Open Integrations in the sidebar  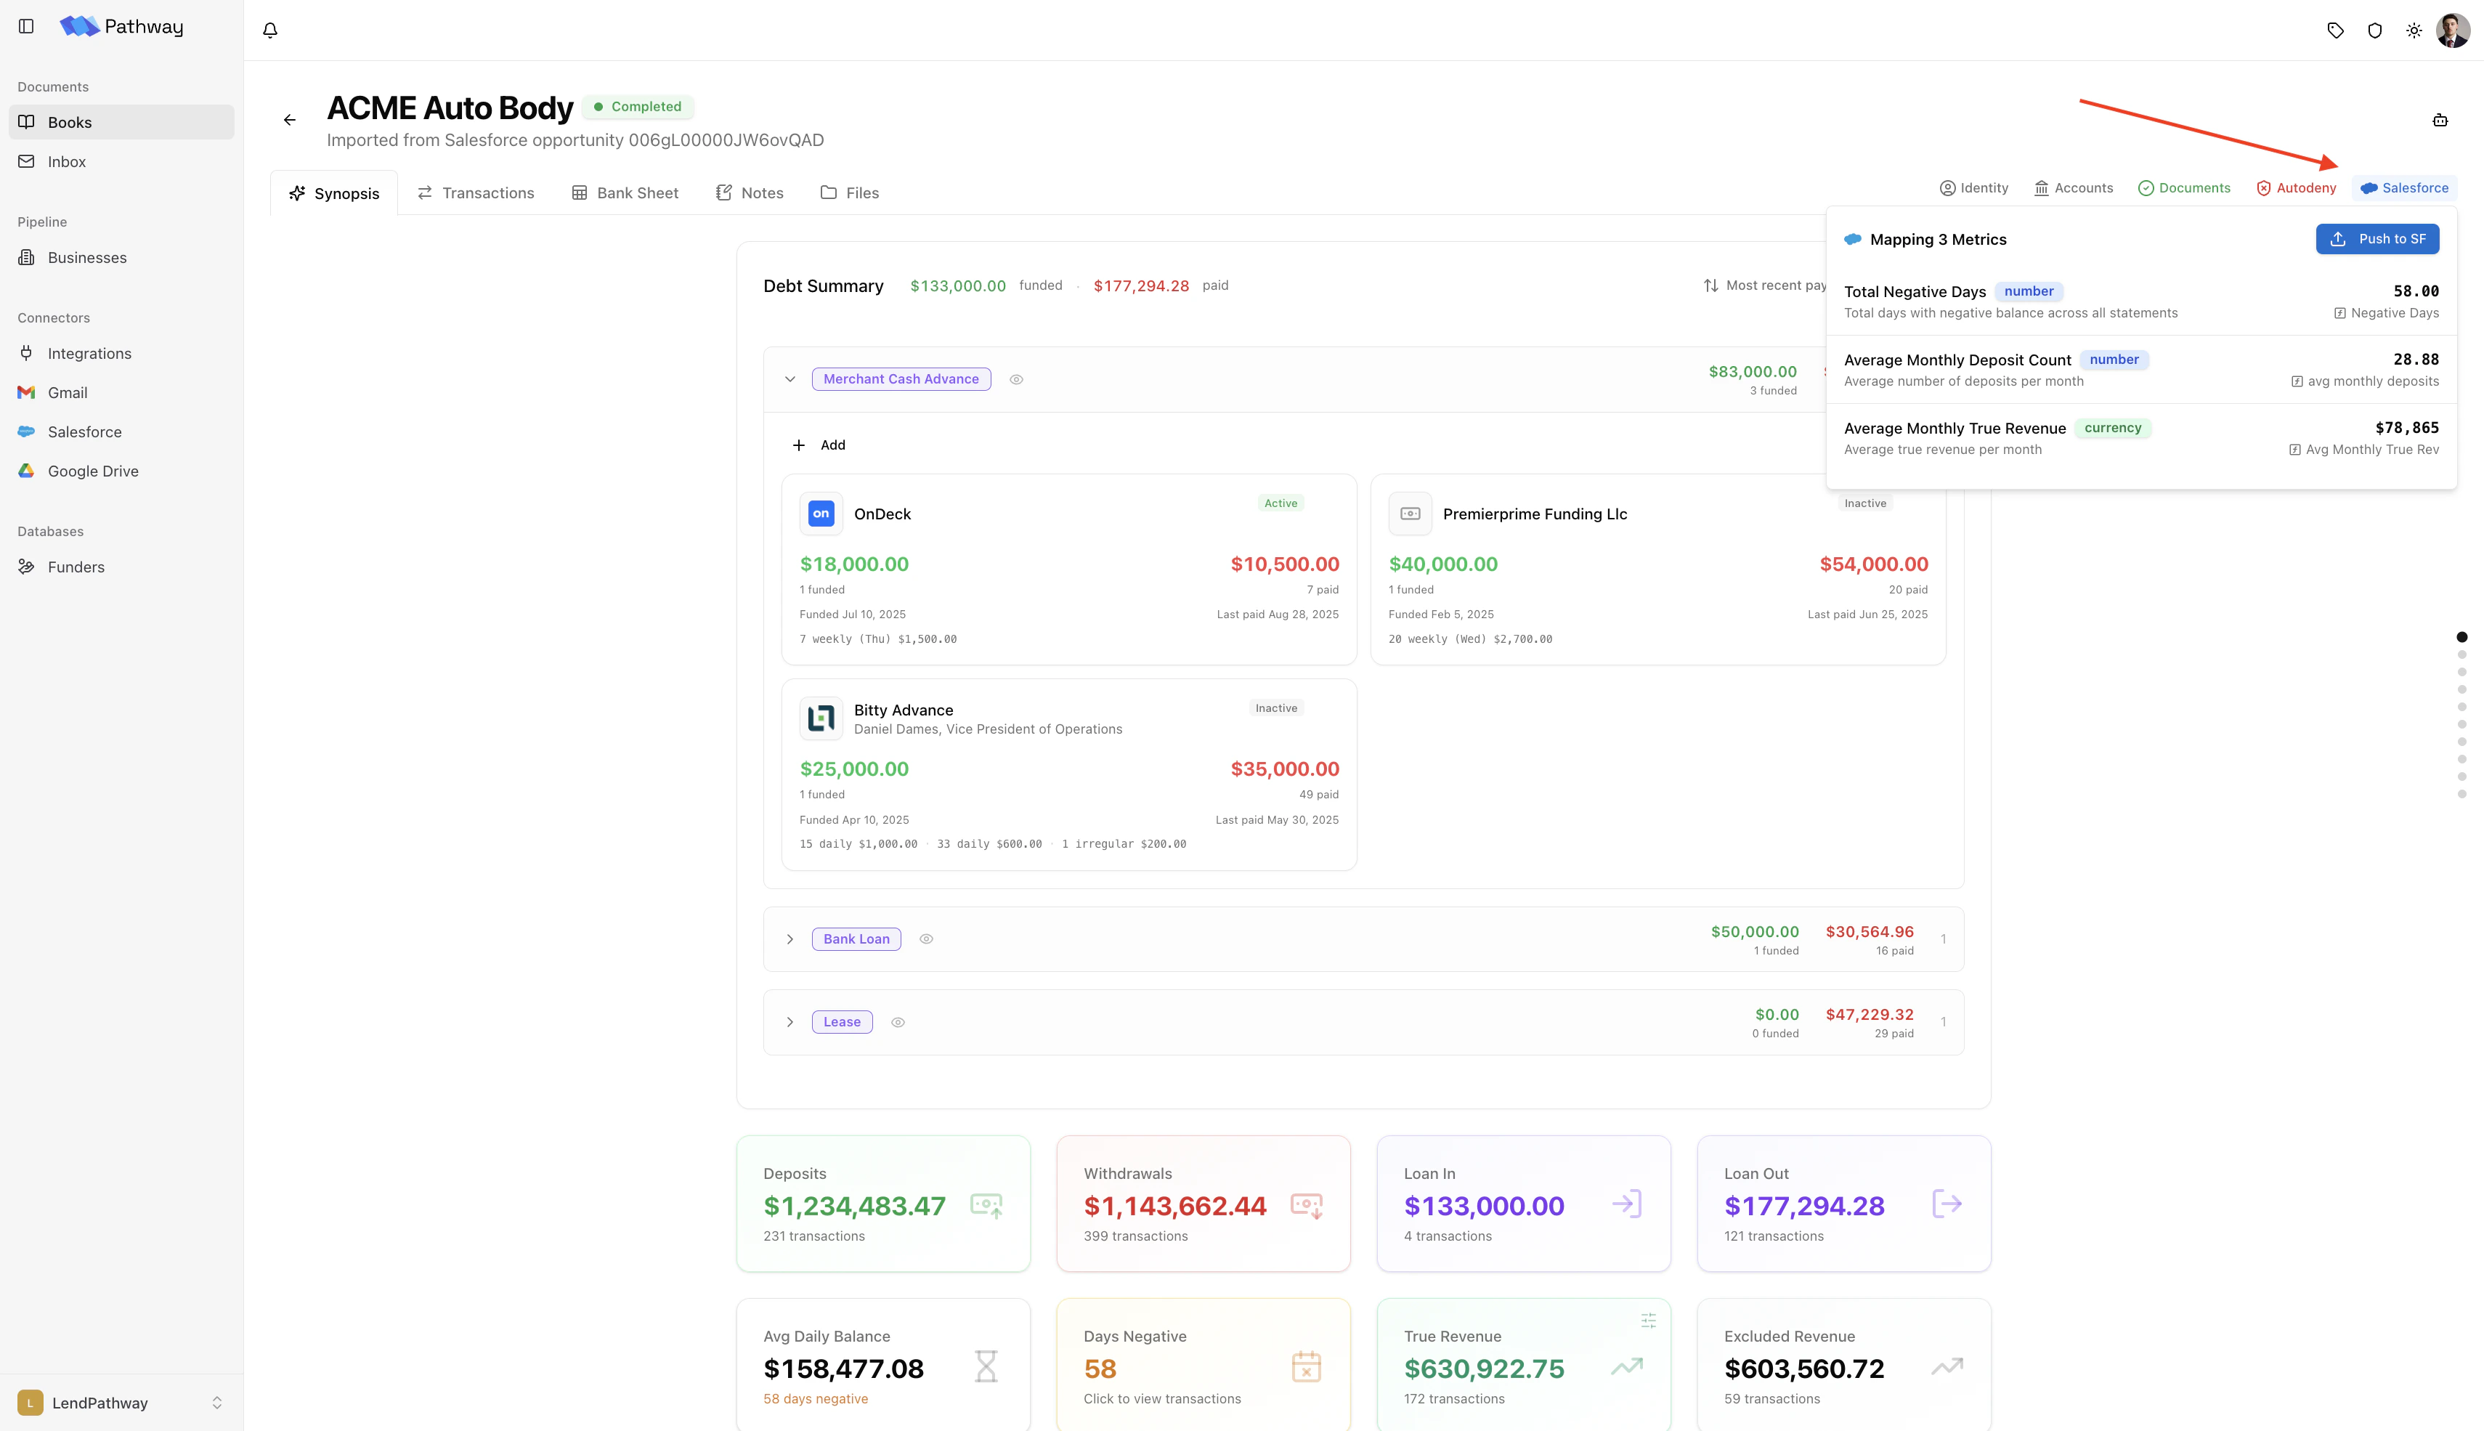point(122,353)
